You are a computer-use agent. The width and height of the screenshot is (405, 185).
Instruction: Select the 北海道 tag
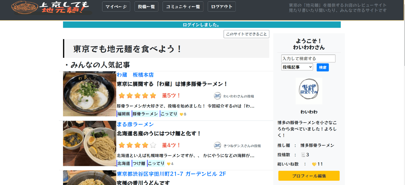124,164
